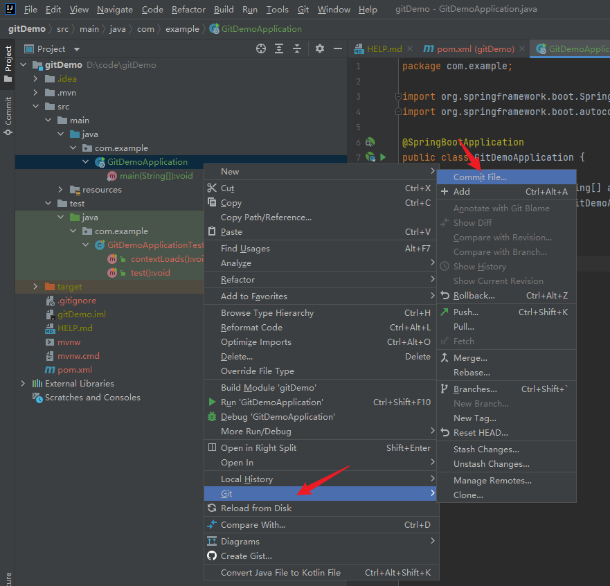Click the Paste clipboard icon in context menu
This screenshot has width=610, height=586.
tap(212, 231)
